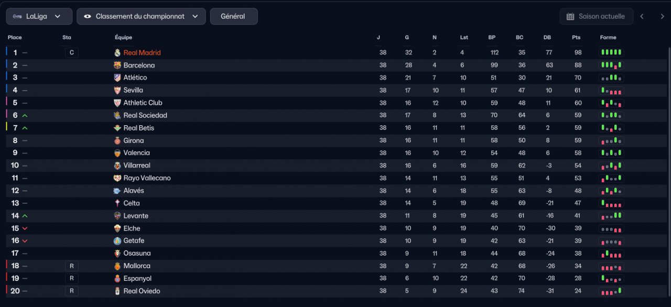Click the Real Betis form indicator bars
671x307 pixels.
pyautogui.click(x=611, y=128)
